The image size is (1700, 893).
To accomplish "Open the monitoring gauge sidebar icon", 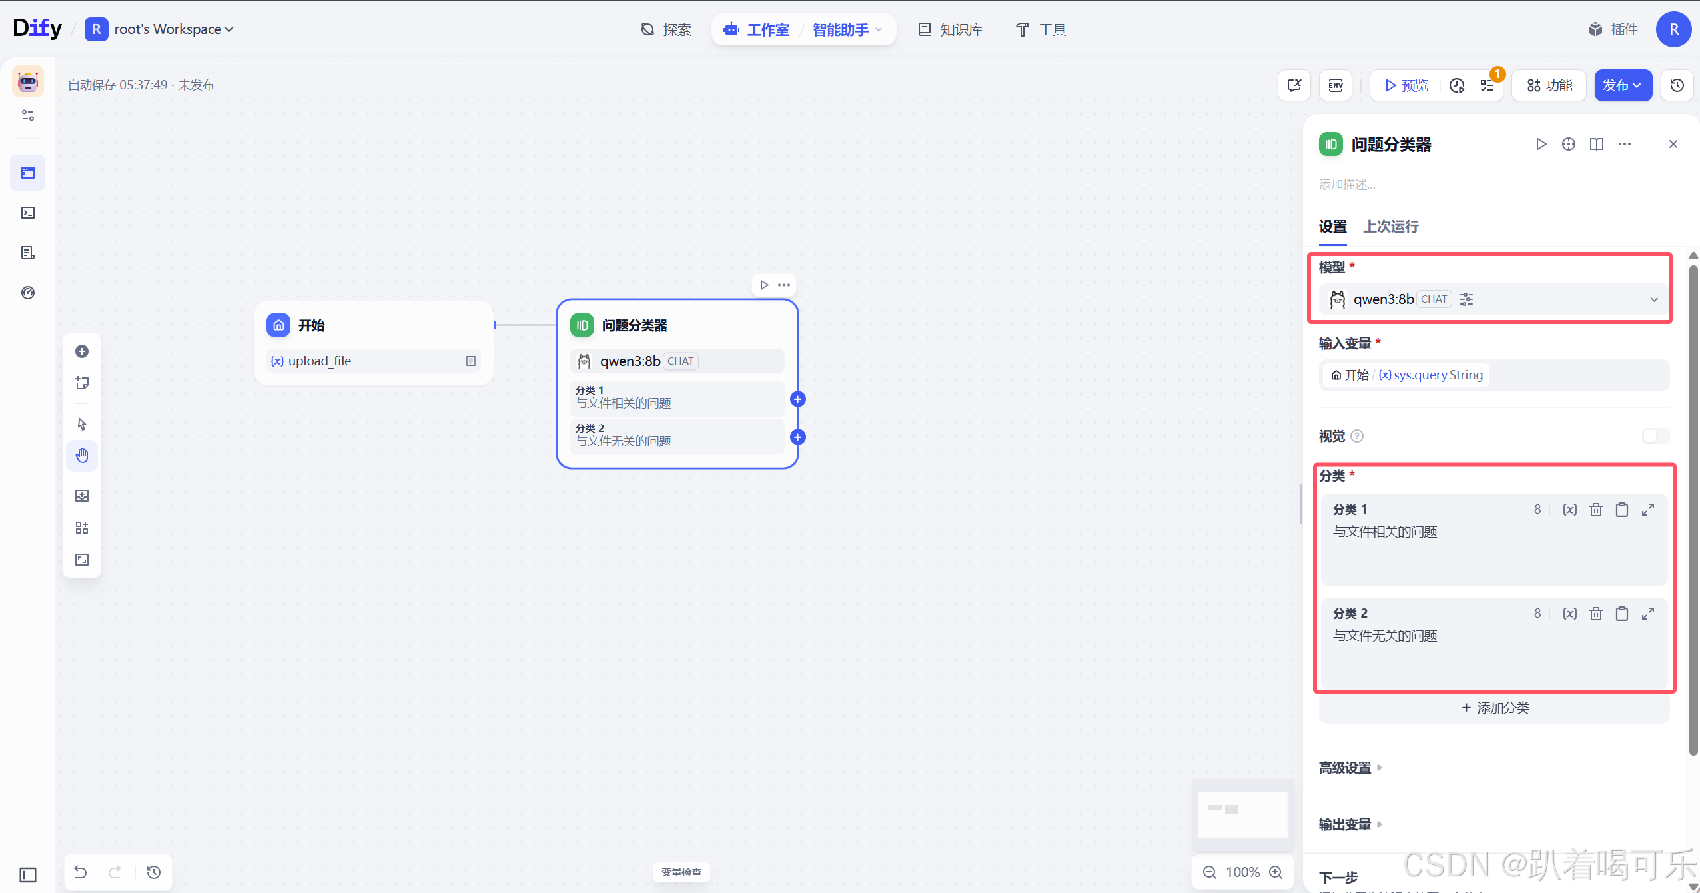I will tap(28, 293).
